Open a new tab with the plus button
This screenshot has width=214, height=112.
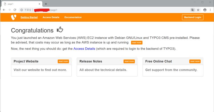pyautogui.click(x=46, y=4)
